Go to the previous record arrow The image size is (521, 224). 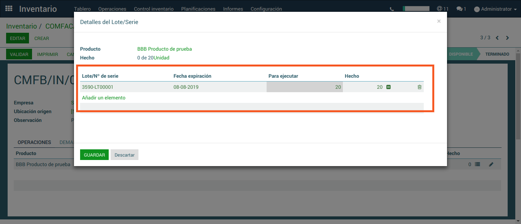click(497, 38)
